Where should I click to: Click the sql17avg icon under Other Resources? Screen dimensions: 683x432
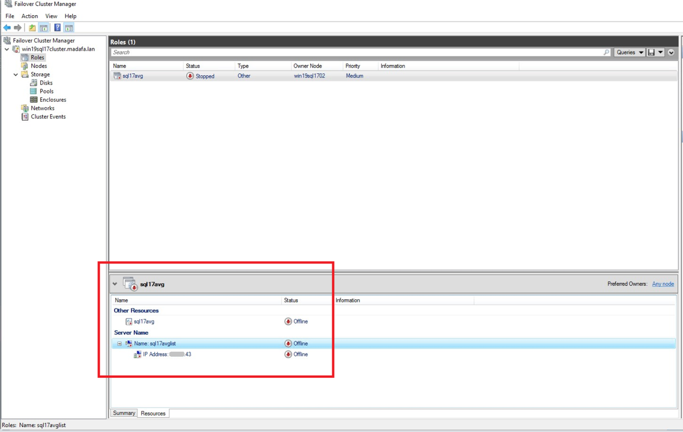click(x=129, y=322)
